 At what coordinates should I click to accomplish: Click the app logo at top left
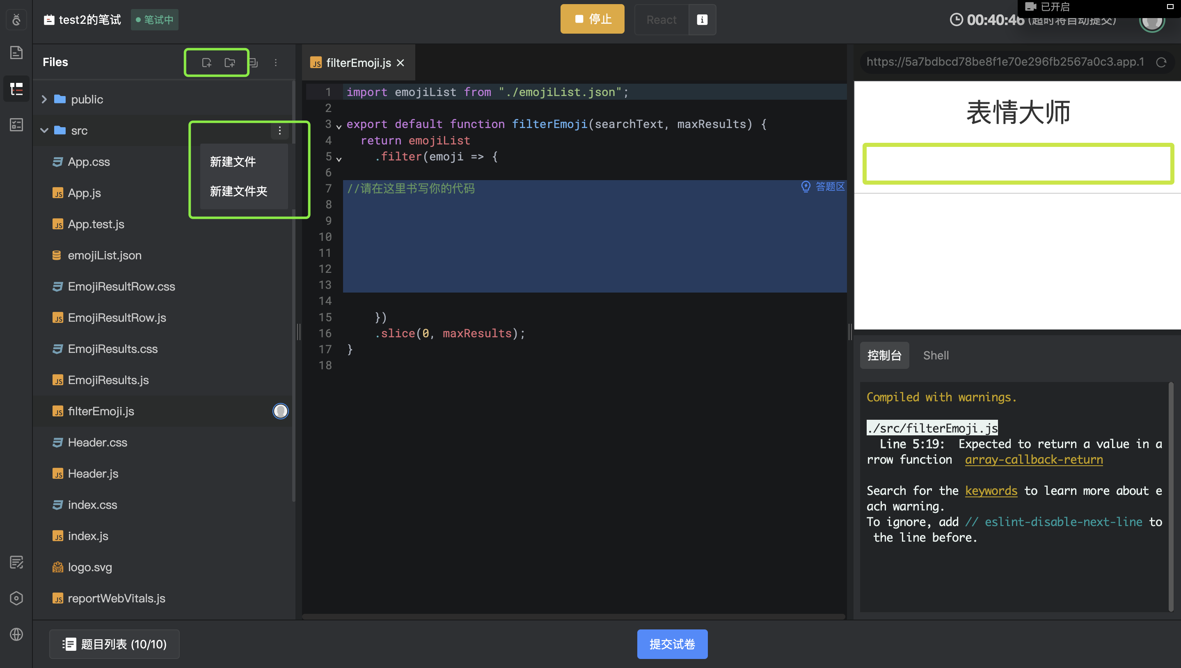point(16,19)
